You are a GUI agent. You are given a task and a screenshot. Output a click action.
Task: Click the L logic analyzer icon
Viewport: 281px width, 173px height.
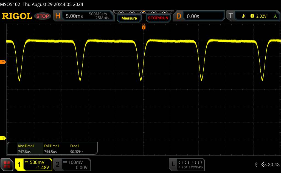(173, 164)
